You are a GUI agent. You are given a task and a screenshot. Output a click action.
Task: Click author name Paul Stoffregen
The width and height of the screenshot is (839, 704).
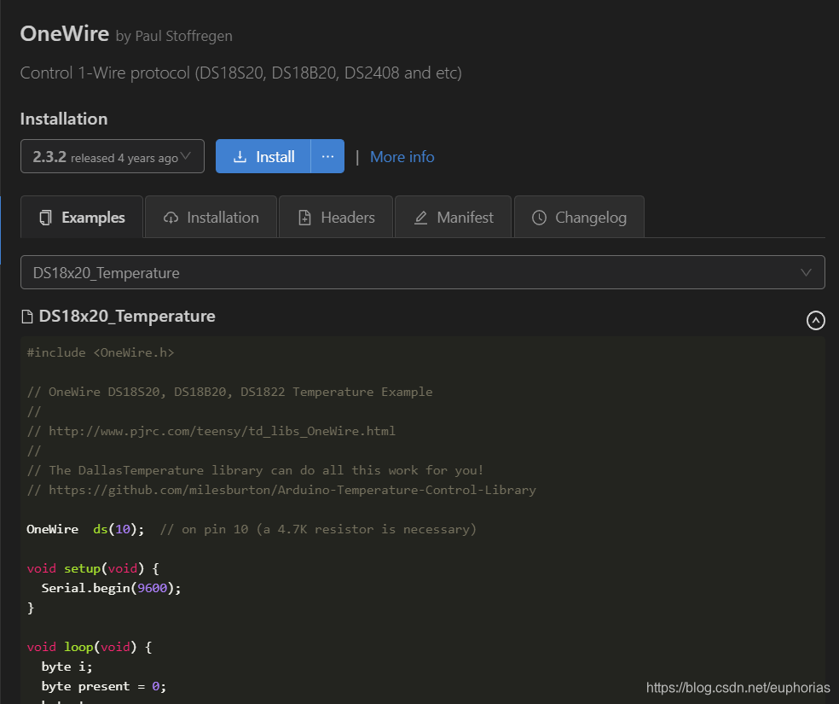(x=183, y=36)
